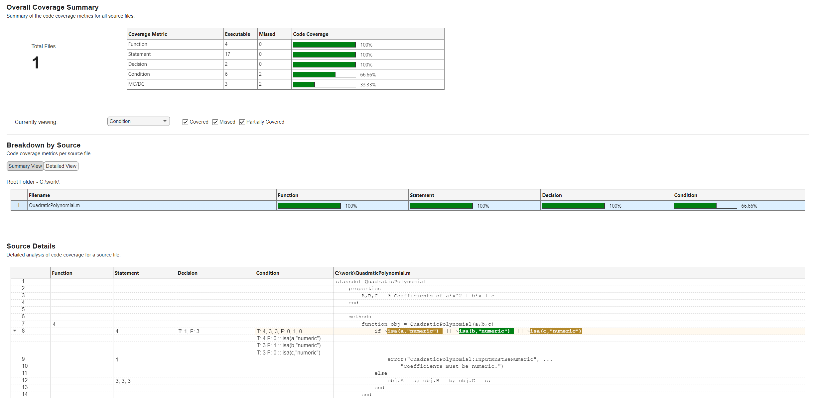Viewport: 815px width, 398px height.
Task: Click line number 8 in the Source Details gutter
Action: pyautogui.click(x=23, y=331)
